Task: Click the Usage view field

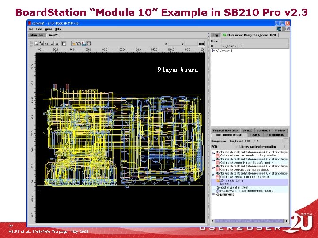Action: coord(256,141)
